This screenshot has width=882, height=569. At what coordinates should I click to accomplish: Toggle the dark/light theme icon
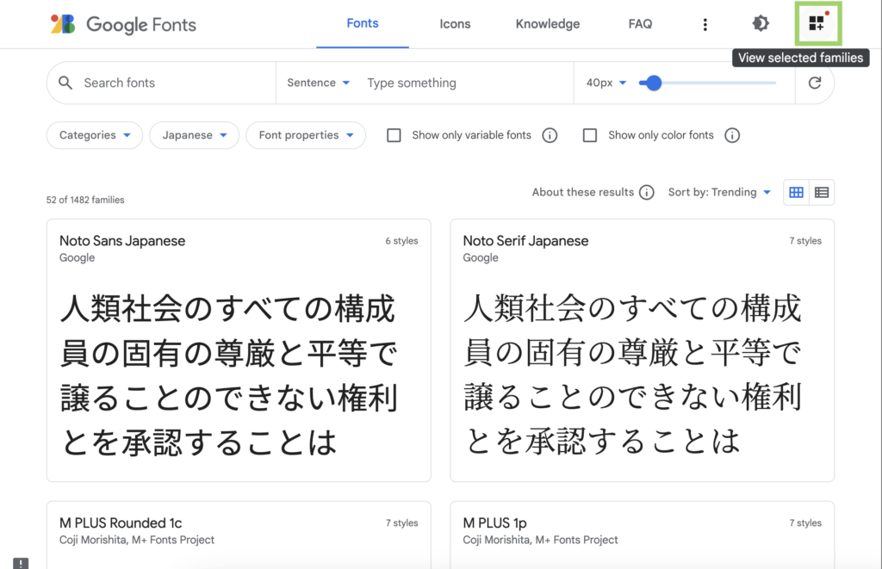pyautogui.click(x=761, y=24)
